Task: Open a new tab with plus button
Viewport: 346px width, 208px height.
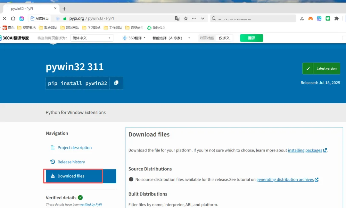Action: pyautogui.click(x=64, y=9)
